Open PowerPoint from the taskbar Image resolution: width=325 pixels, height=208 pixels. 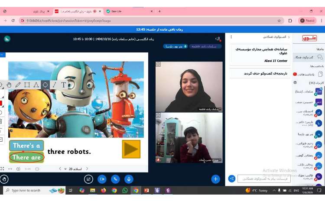point(146,190)
